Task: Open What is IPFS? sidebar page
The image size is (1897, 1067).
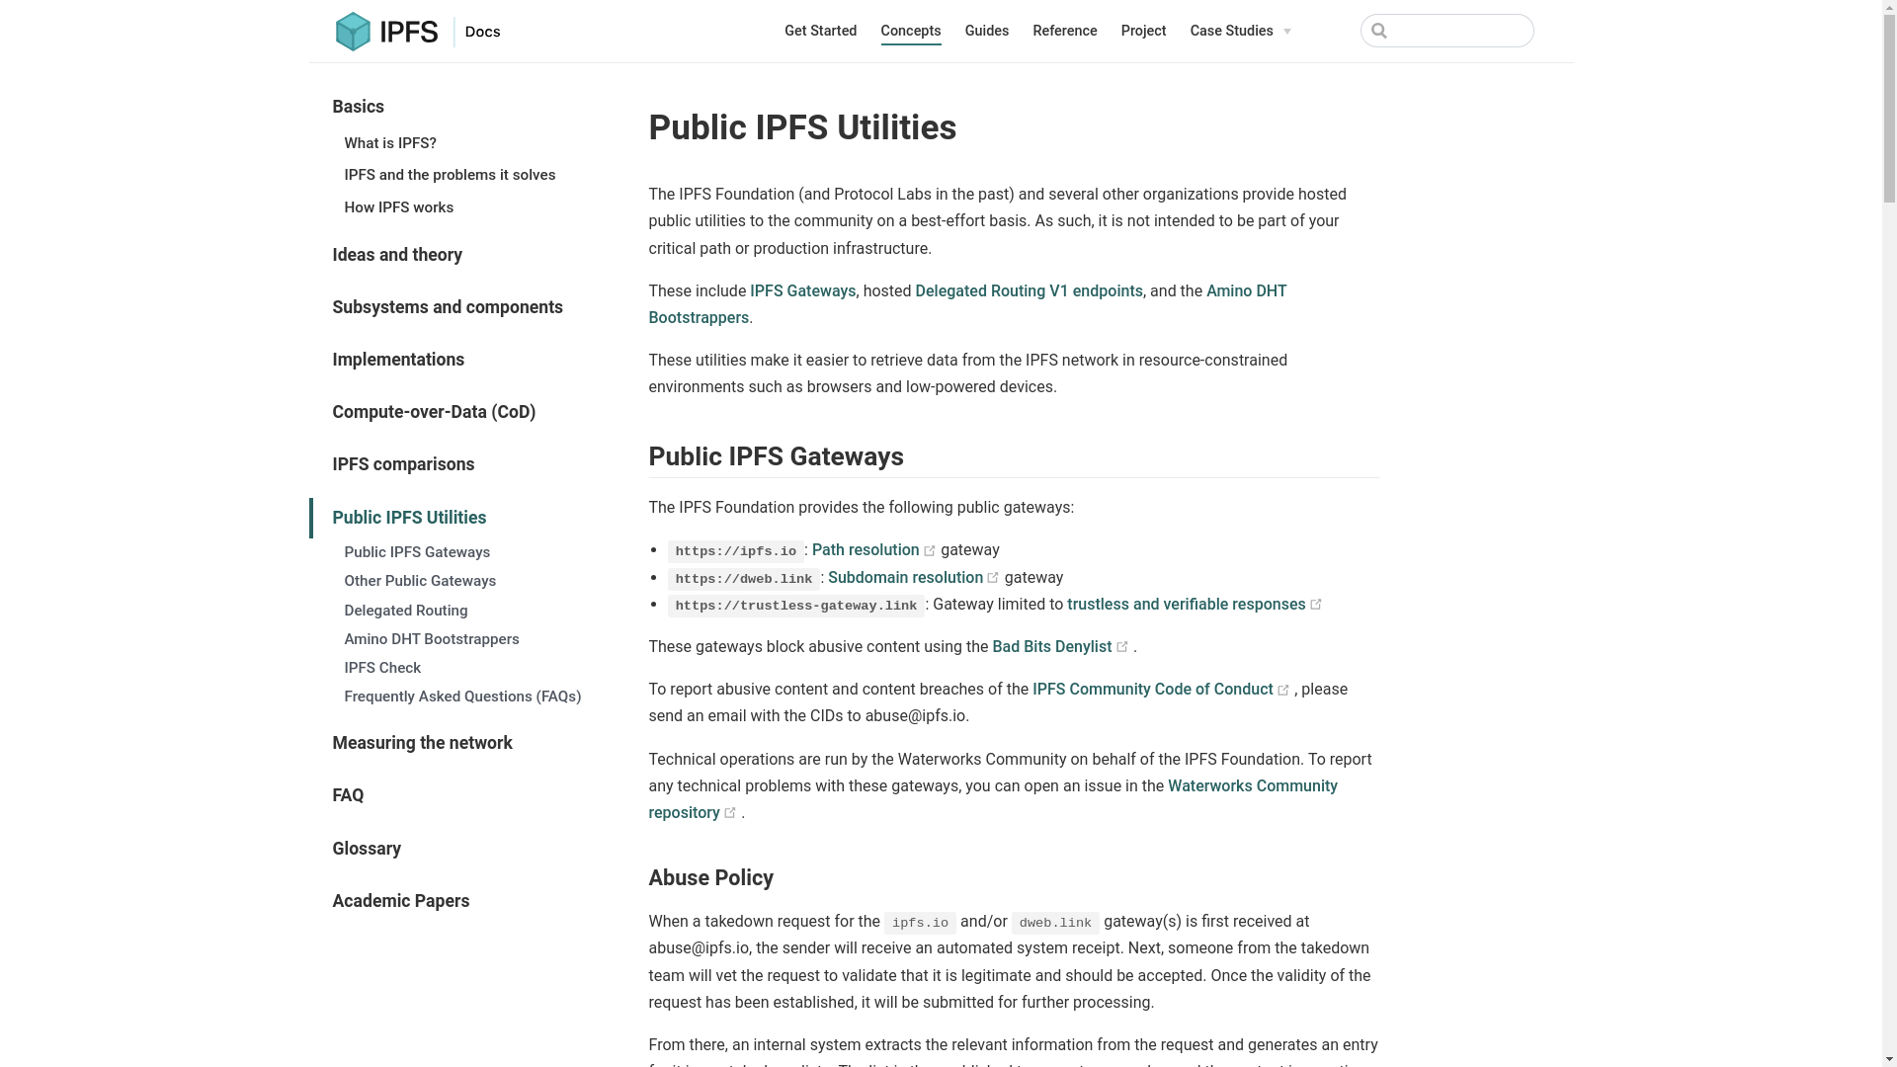Action: click(x=389, y=143)
